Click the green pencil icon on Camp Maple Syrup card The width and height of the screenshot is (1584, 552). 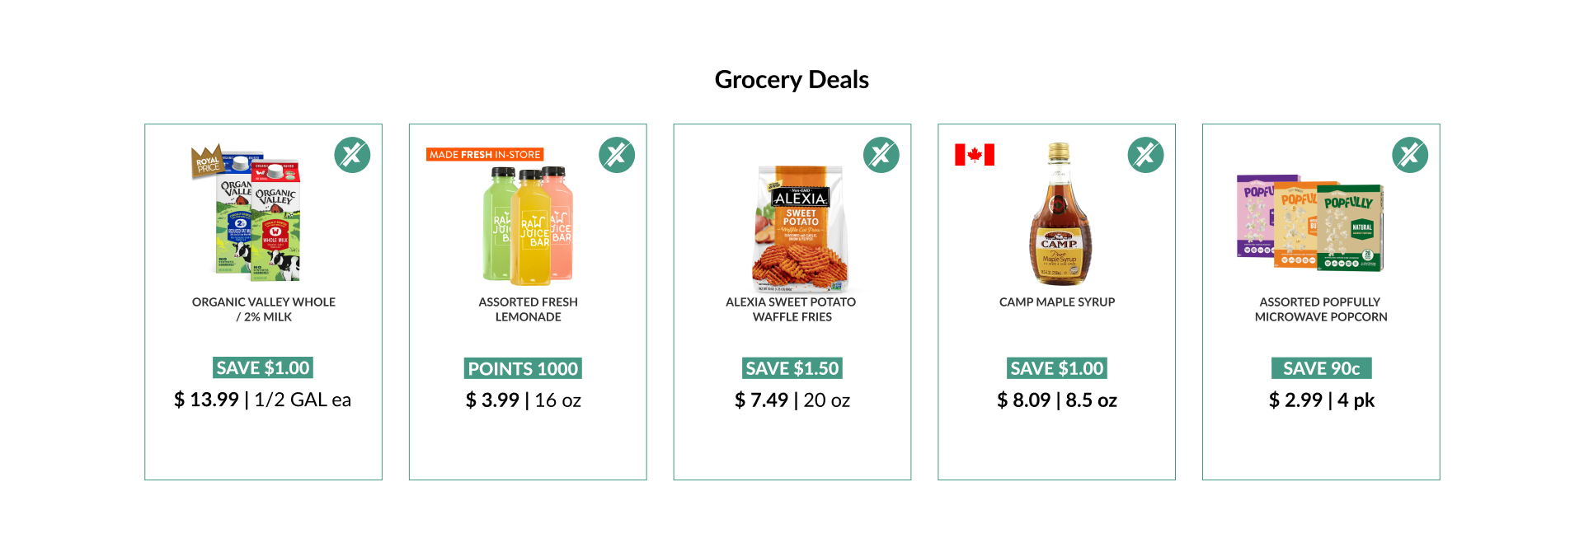click(x=1146, y=155)
